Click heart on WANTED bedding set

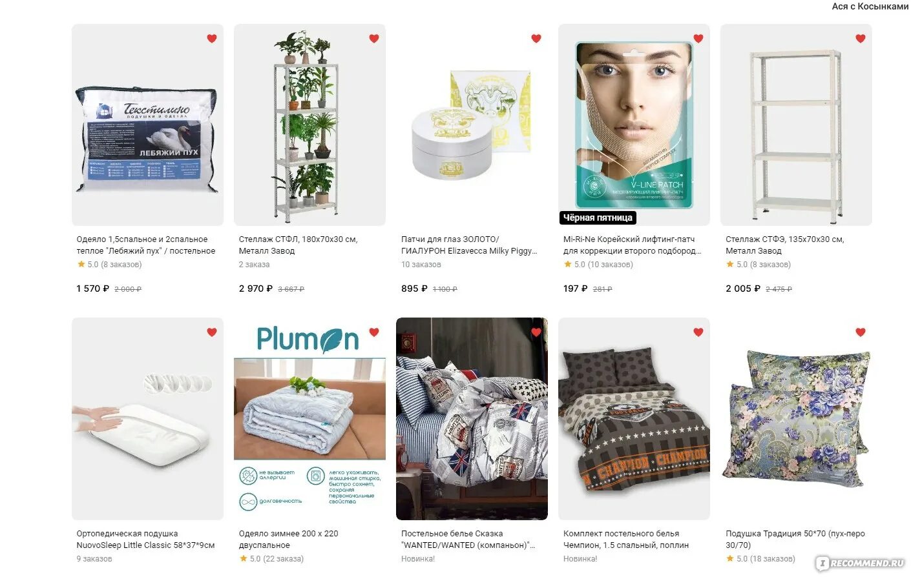pyautogui.click(x=536, y=332)
